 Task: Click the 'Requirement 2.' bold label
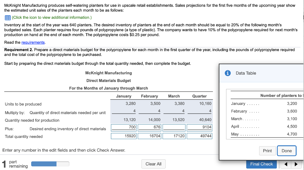click(19, 50)
